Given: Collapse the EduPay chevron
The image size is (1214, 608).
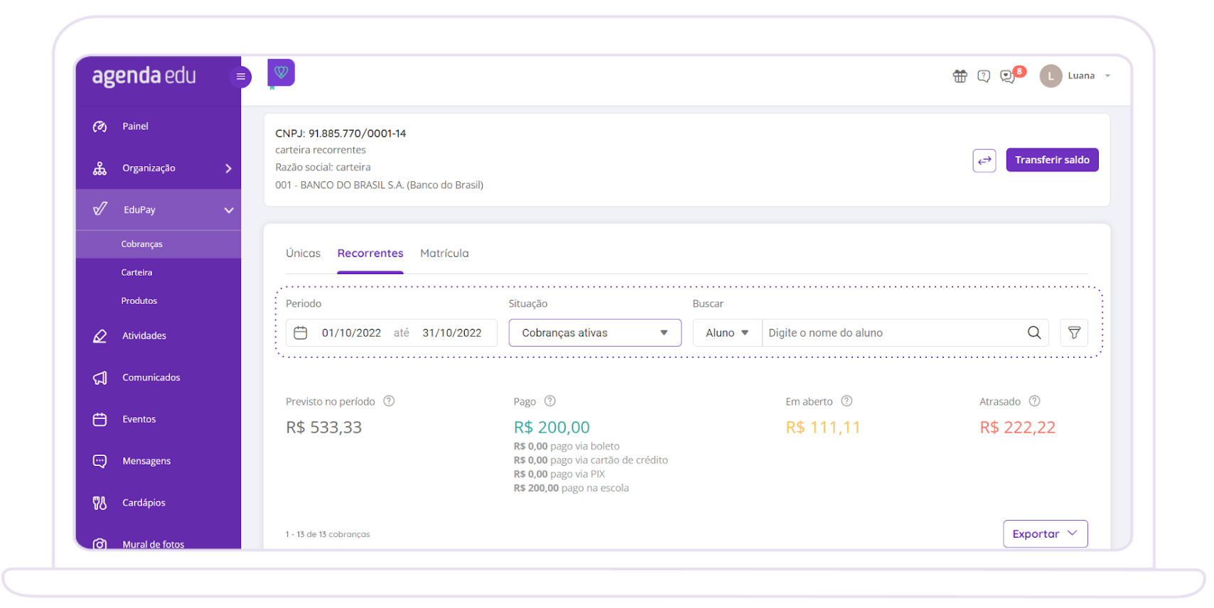Looking at the screenshot, I should (229, 210).
